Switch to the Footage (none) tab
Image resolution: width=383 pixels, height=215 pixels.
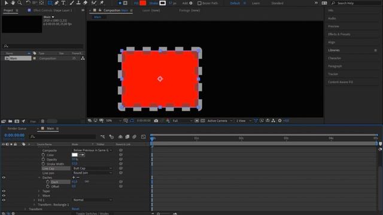tap(189, 11)
